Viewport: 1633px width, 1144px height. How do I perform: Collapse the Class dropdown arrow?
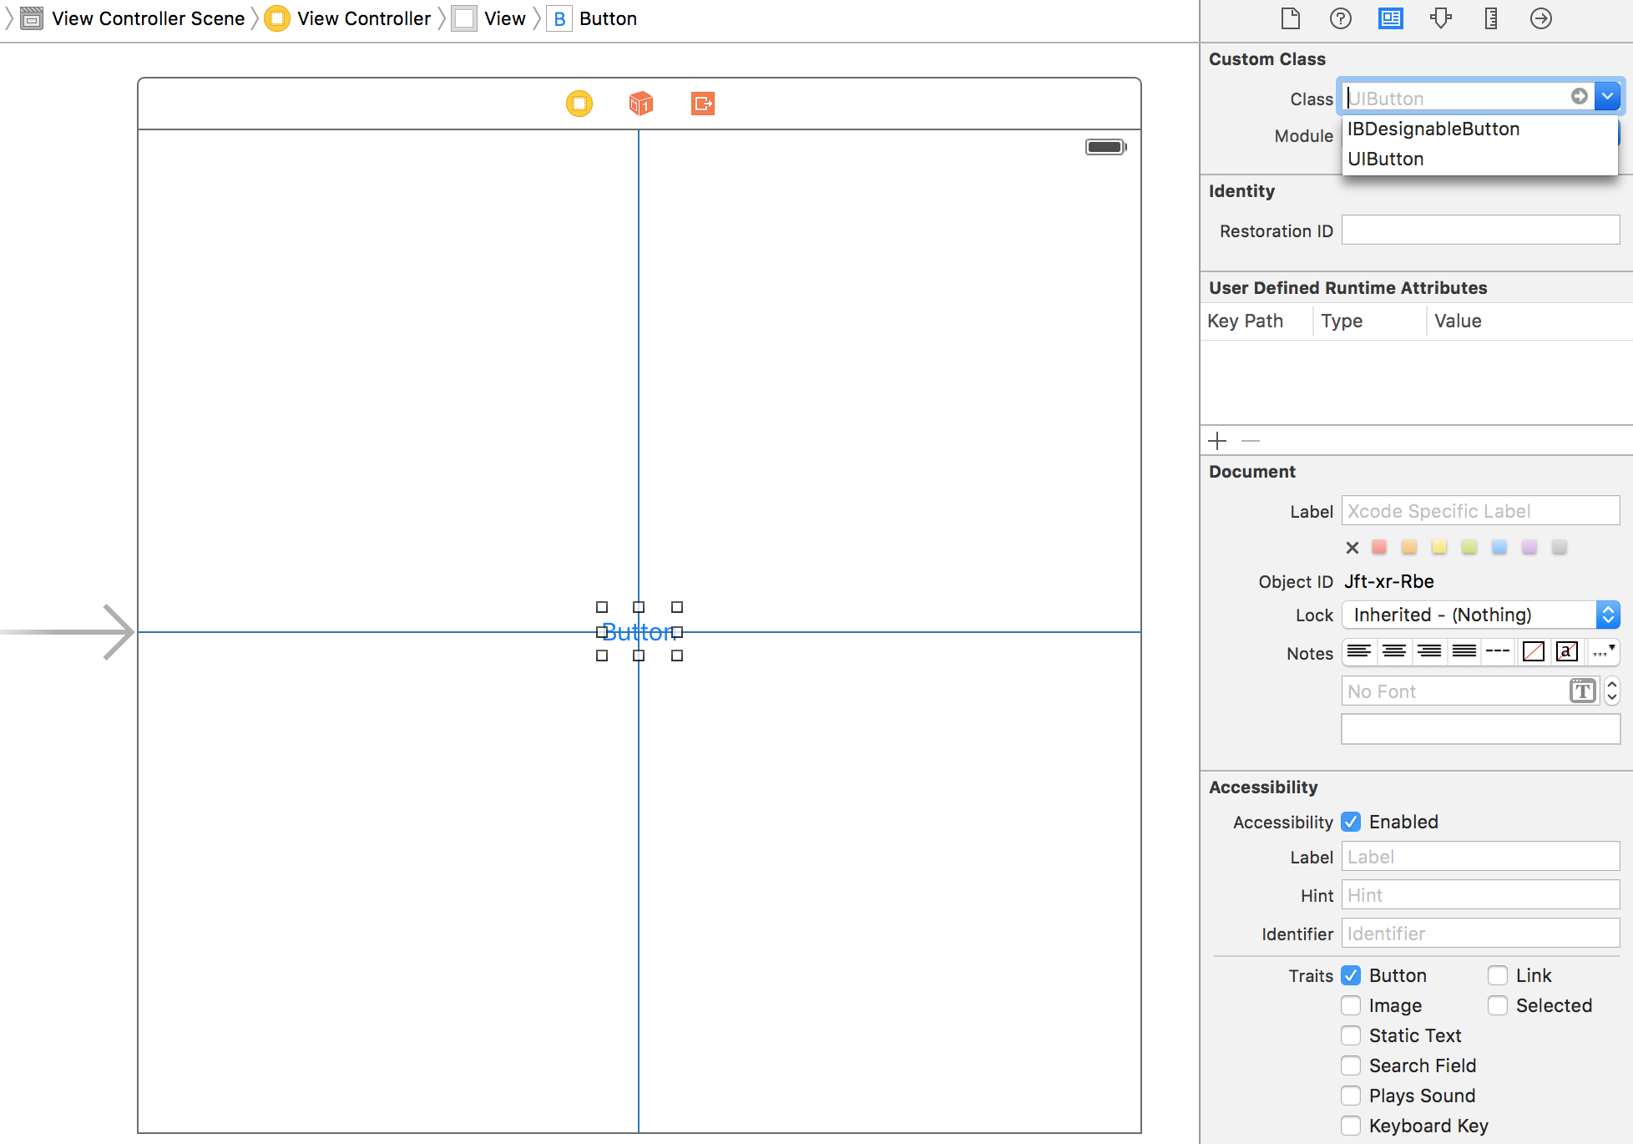click(1607, 97)
